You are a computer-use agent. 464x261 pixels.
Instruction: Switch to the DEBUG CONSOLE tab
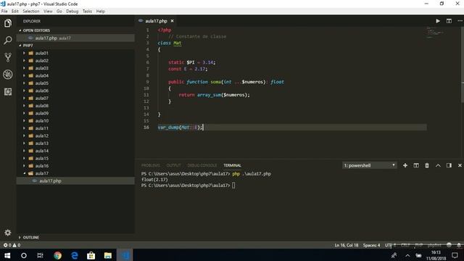coord(202,165)
